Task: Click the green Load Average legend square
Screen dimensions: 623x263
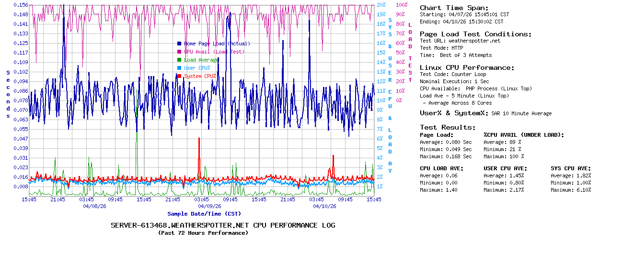Action: pos(179,60)
